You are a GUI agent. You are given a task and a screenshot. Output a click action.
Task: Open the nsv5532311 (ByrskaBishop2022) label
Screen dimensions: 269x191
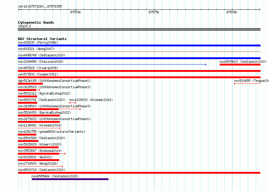pyautogui.click(x=44, y=93)
